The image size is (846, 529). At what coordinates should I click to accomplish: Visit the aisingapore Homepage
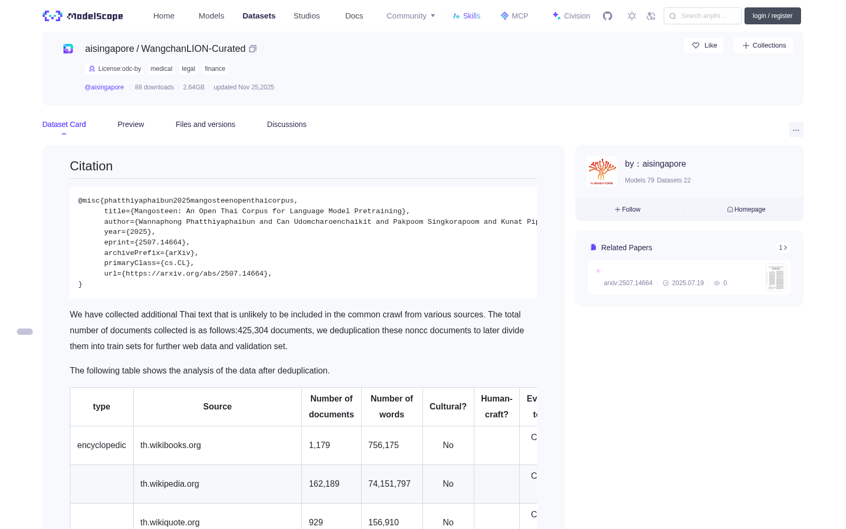click(746, 209)
